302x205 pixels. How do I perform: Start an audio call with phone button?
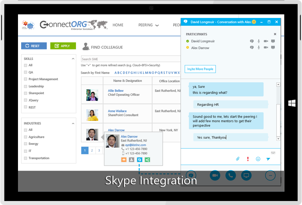(230, 175)
